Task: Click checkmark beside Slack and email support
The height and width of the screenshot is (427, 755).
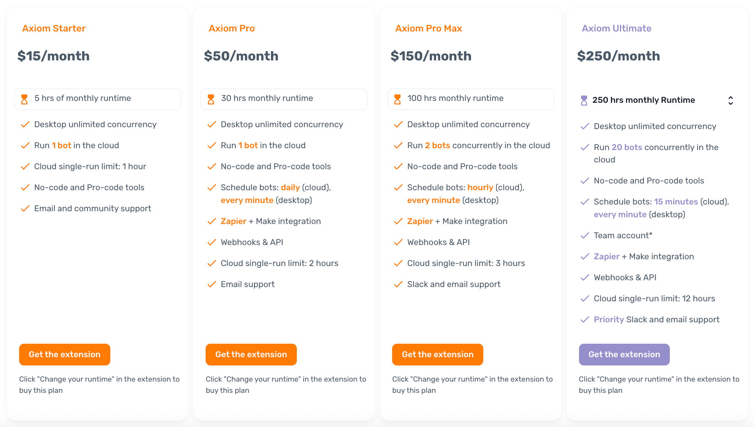Action: 398,284
